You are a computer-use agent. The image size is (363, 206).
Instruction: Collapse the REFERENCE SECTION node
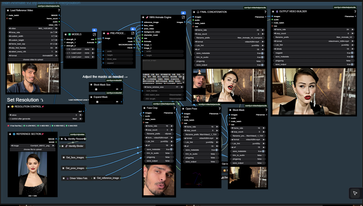[10, 134]
